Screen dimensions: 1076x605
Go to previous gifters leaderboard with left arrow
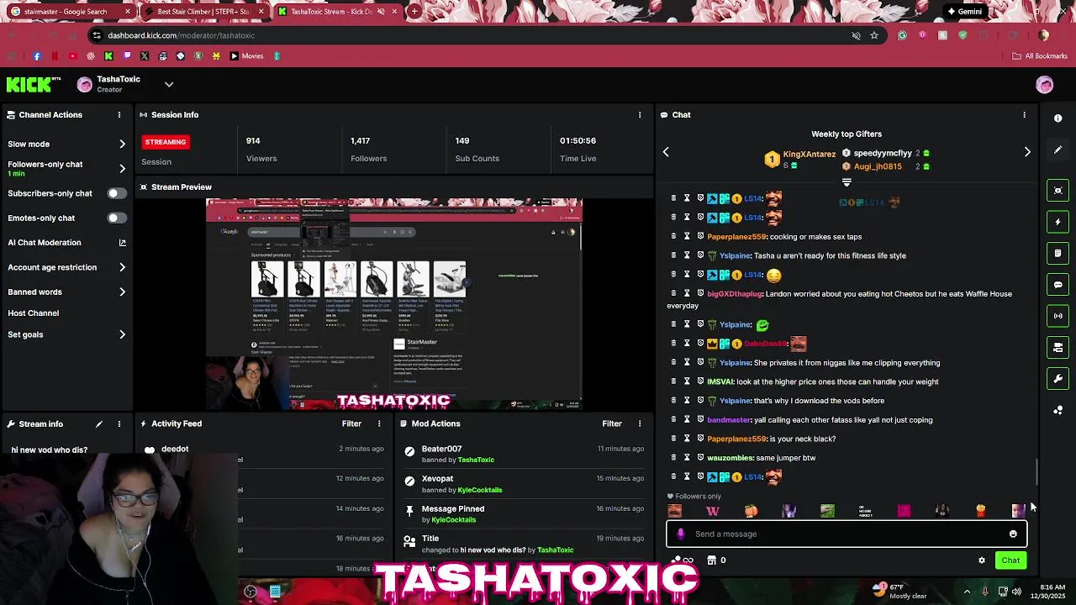point(666,152)
